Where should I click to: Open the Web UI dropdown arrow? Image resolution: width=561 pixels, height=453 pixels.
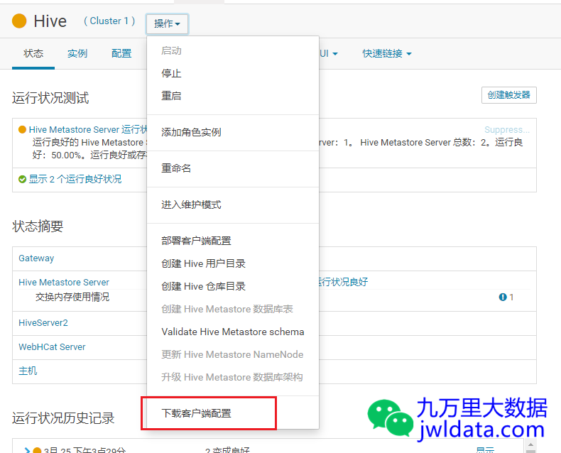pyautogui.click(x=335, y=54)
